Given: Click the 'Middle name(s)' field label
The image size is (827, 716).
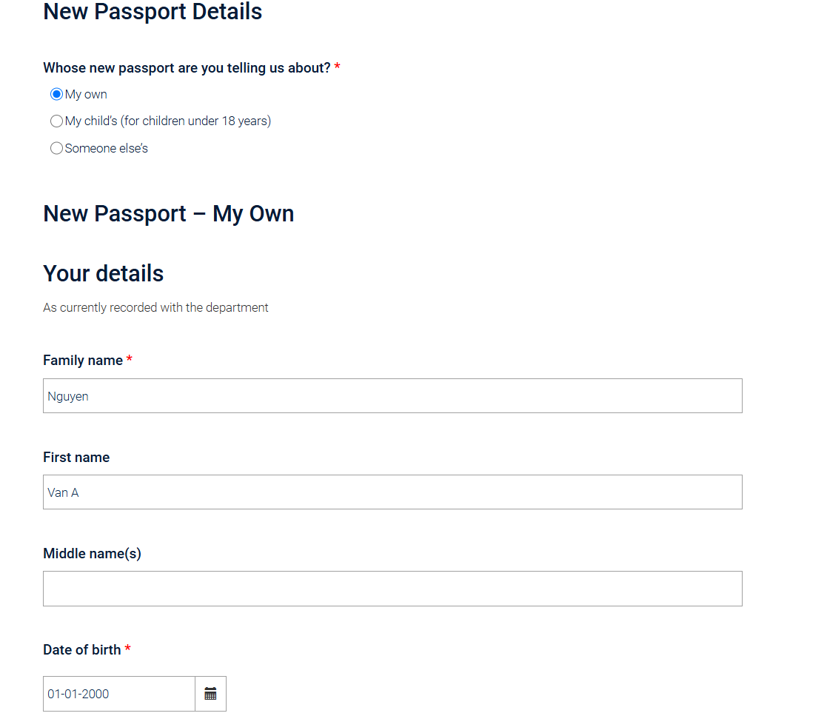Looking at the screenshot, I should pos(93,554).
